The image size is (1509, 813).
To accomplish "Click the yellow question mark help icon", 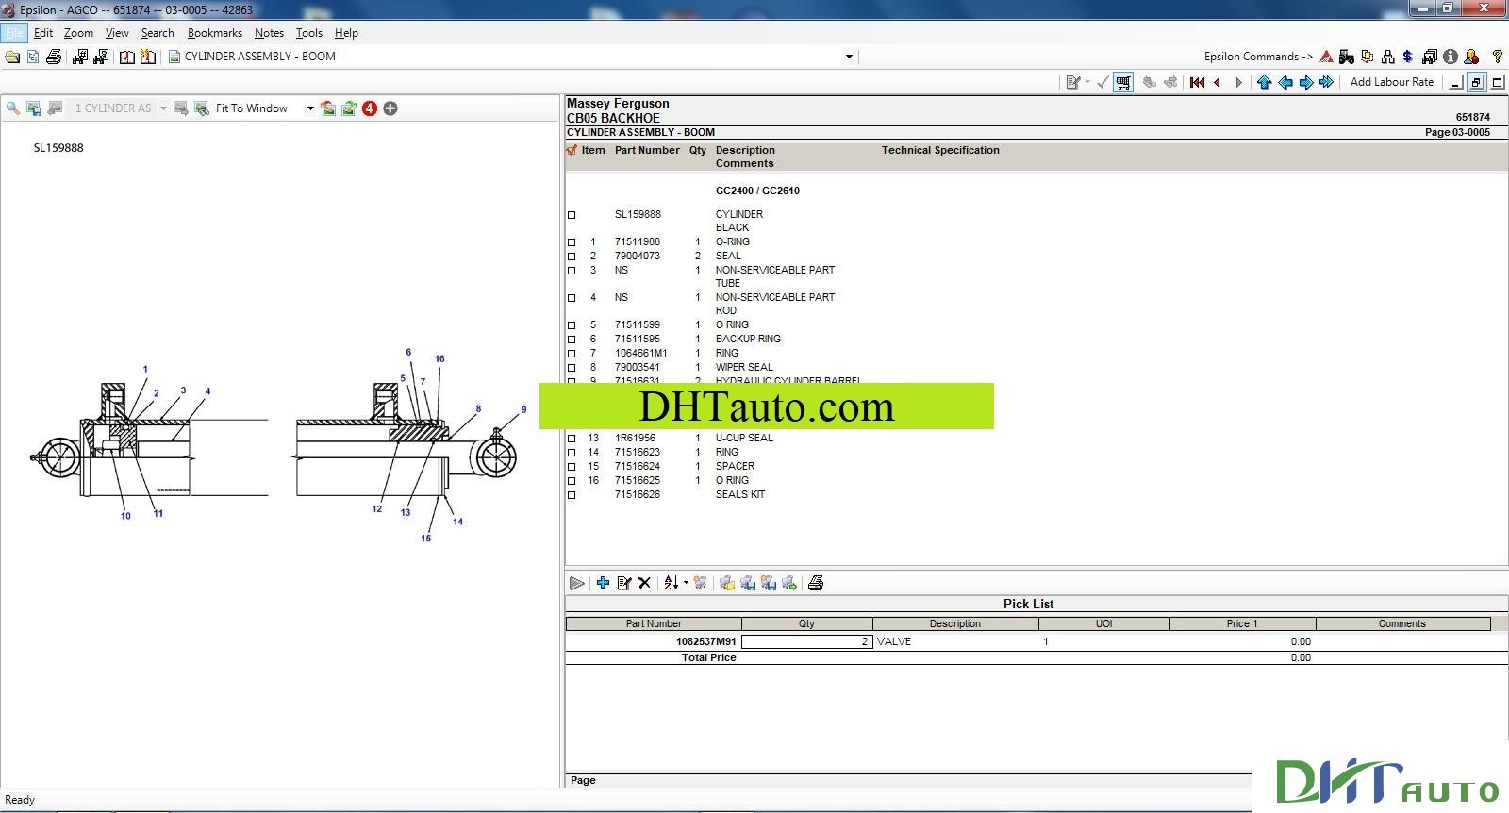I will pyautogui.click(x=1497, y=57).
